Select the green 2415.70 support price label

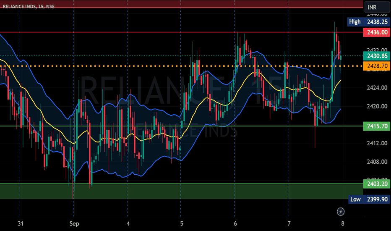pos(377,126)
